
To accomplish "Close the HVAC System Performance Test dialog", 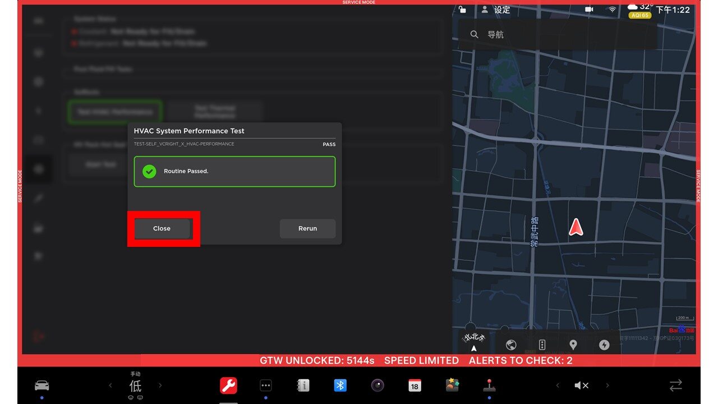I will 162,228.
